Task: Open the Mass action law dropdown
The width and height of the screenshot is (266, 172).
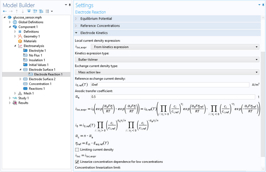Action: click(x=167, y=72)
